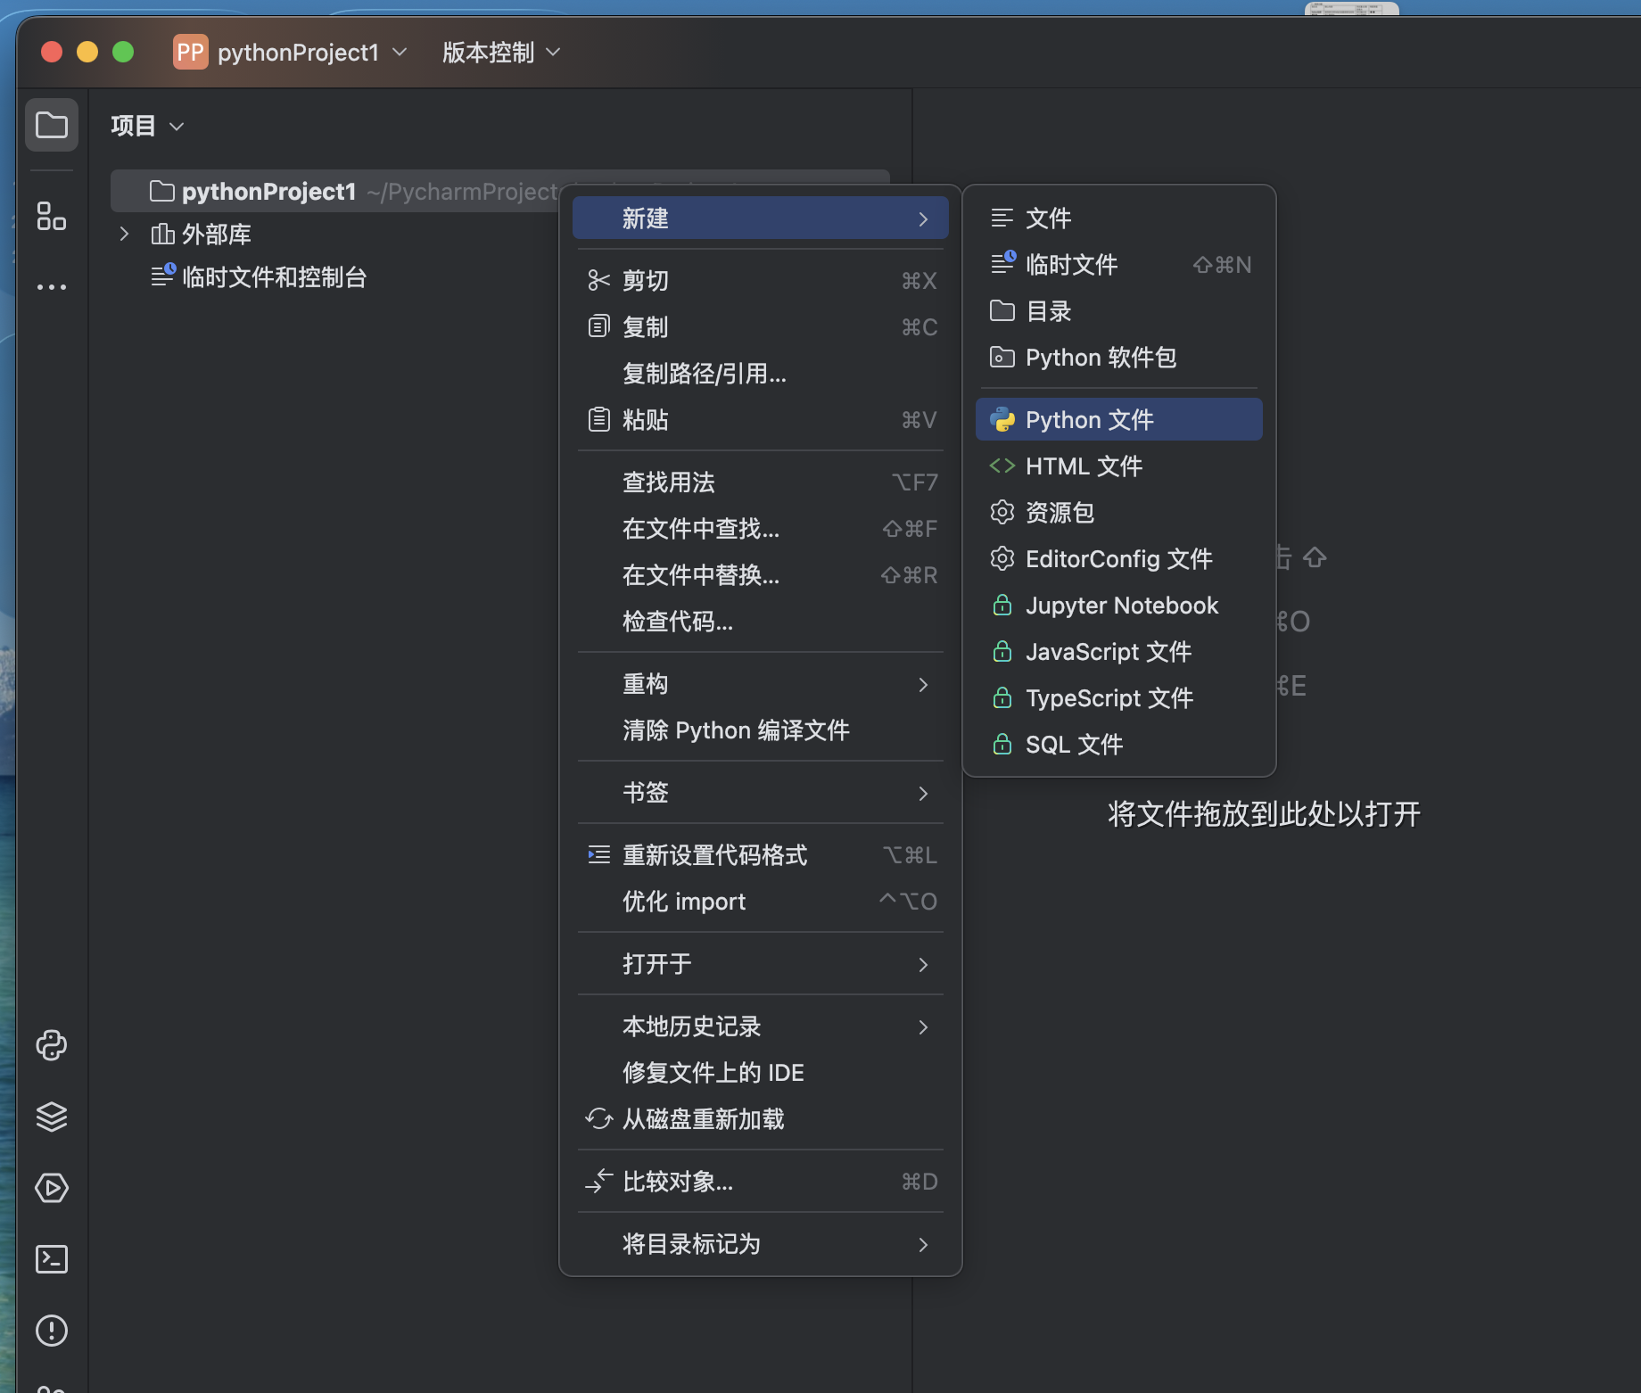Click the clipboard icon beside 粘贴
Screen dimensions: 1641x1393
599,420
